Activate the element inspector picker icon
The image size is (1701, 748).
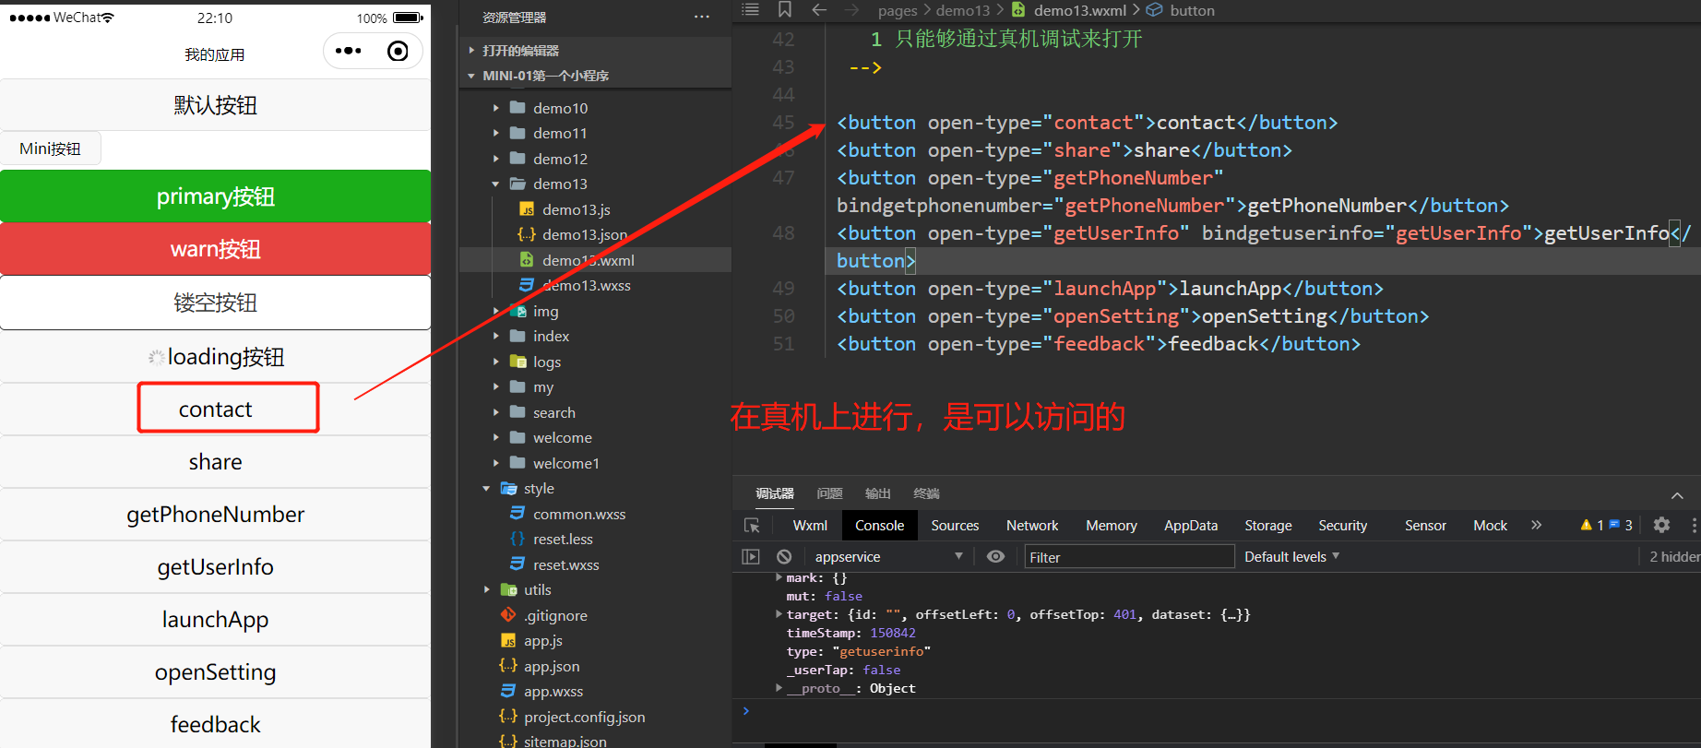(x=753, y=525)
